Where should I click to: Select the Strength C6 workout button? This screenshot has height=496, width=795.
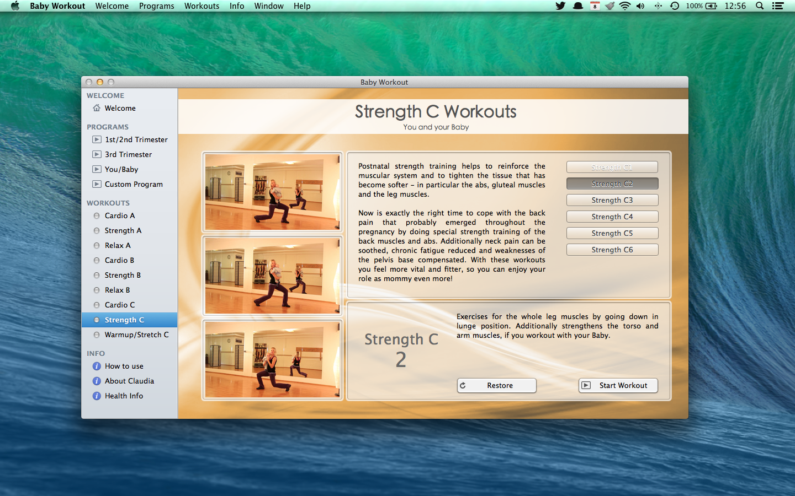click(612, 250)
